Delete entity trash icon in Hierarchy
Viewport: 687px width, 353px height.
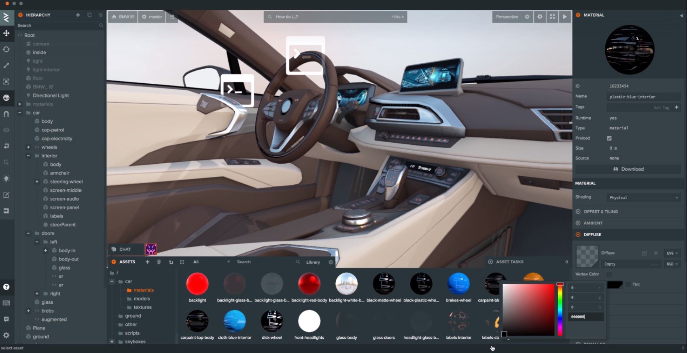tap(101, 15)
